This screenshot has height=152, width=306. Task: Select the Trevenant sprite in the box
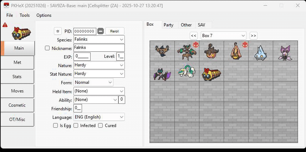tap(186, 51)
